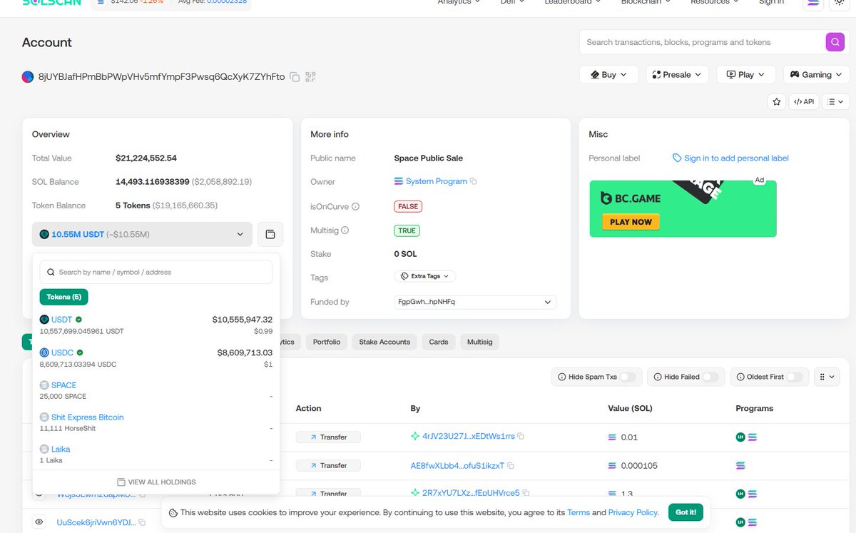Open the USDT token link
The height and width of the screenshot is (533, 856).
pyautogui.click(x=62, y=320)
